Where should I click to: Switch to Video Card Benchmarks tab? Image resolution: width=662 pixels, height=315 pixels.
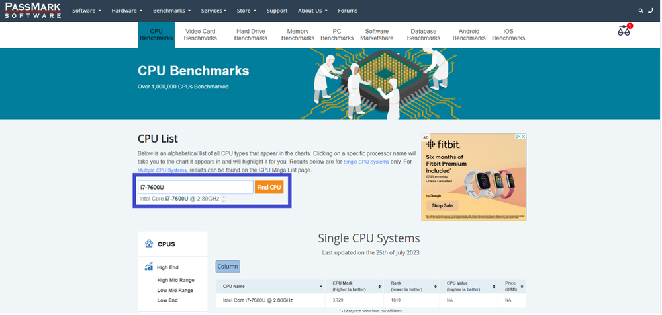[201, 34]
